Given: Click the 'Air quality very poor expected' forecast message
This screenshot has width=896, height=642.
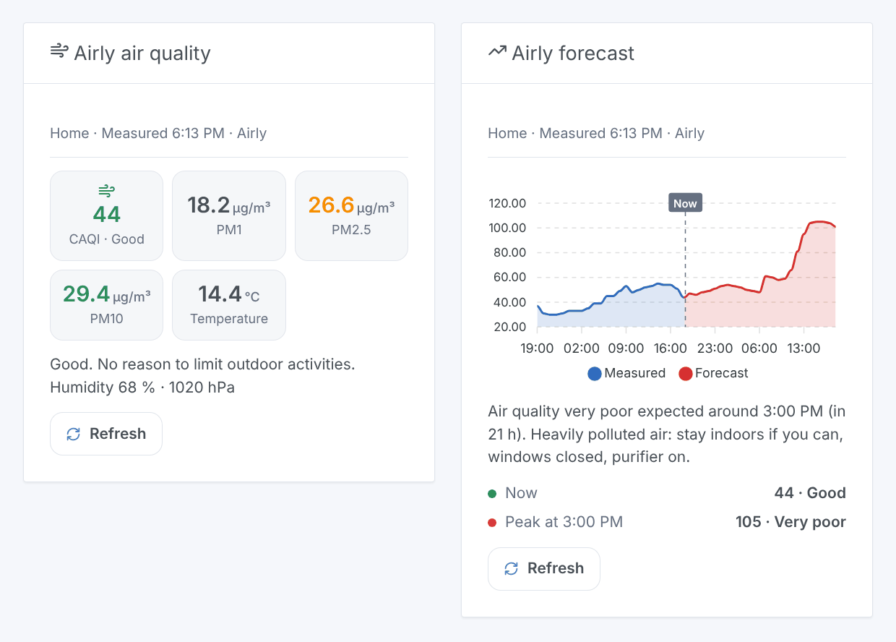Looking at the screenshot, I should point(667,435).
